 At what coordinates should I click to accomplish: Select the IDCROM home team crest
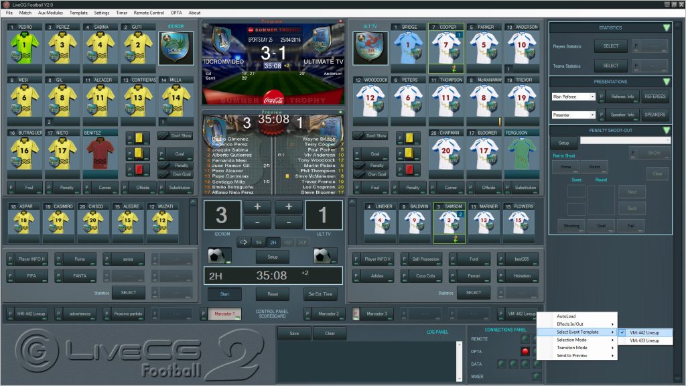coord(176,48)
